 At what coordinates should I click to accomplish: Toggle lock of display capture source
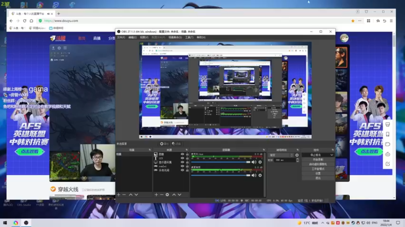[x=187, y=162]
